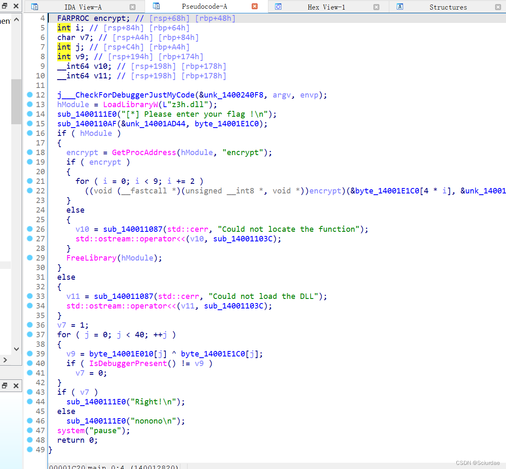This screenshot has height=469, width=506.
Task: Click the Pseudocode-A tab icon
Action: (x=156, y=6)
